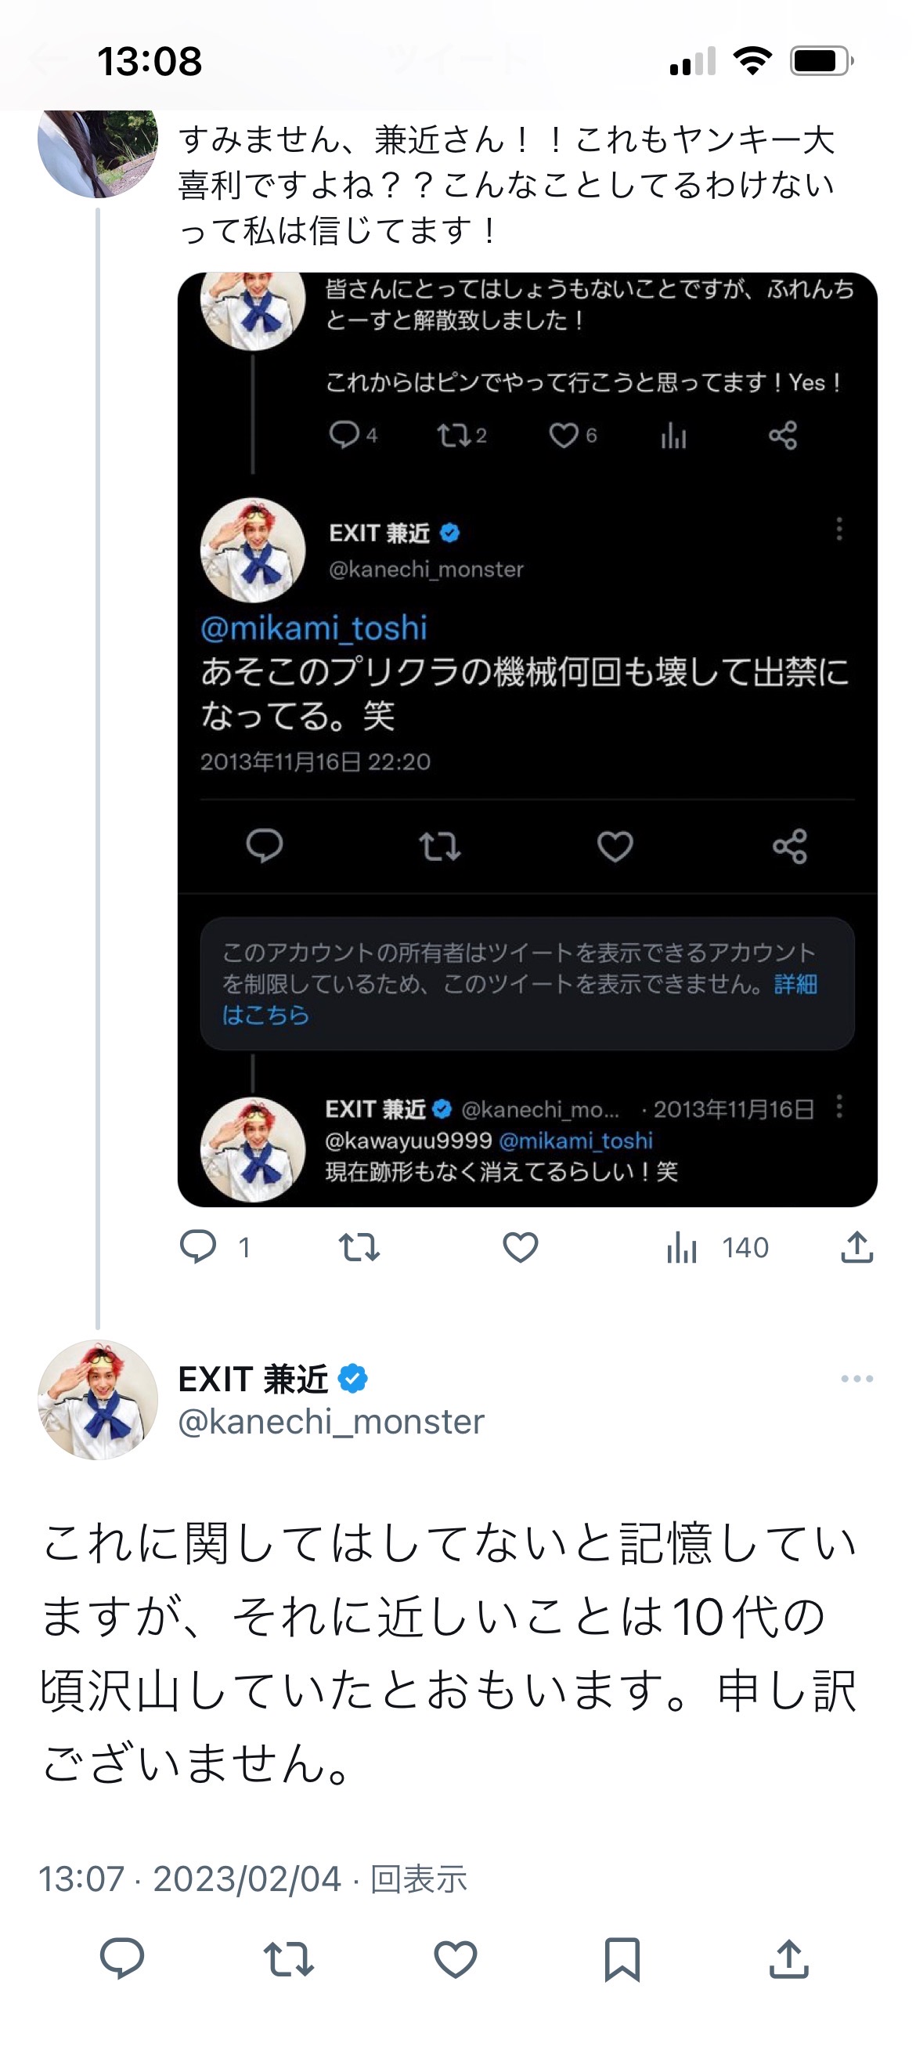Tap the EXIT 兼近 display name
Screen dimensions: 916x2072
point(253,1379)
